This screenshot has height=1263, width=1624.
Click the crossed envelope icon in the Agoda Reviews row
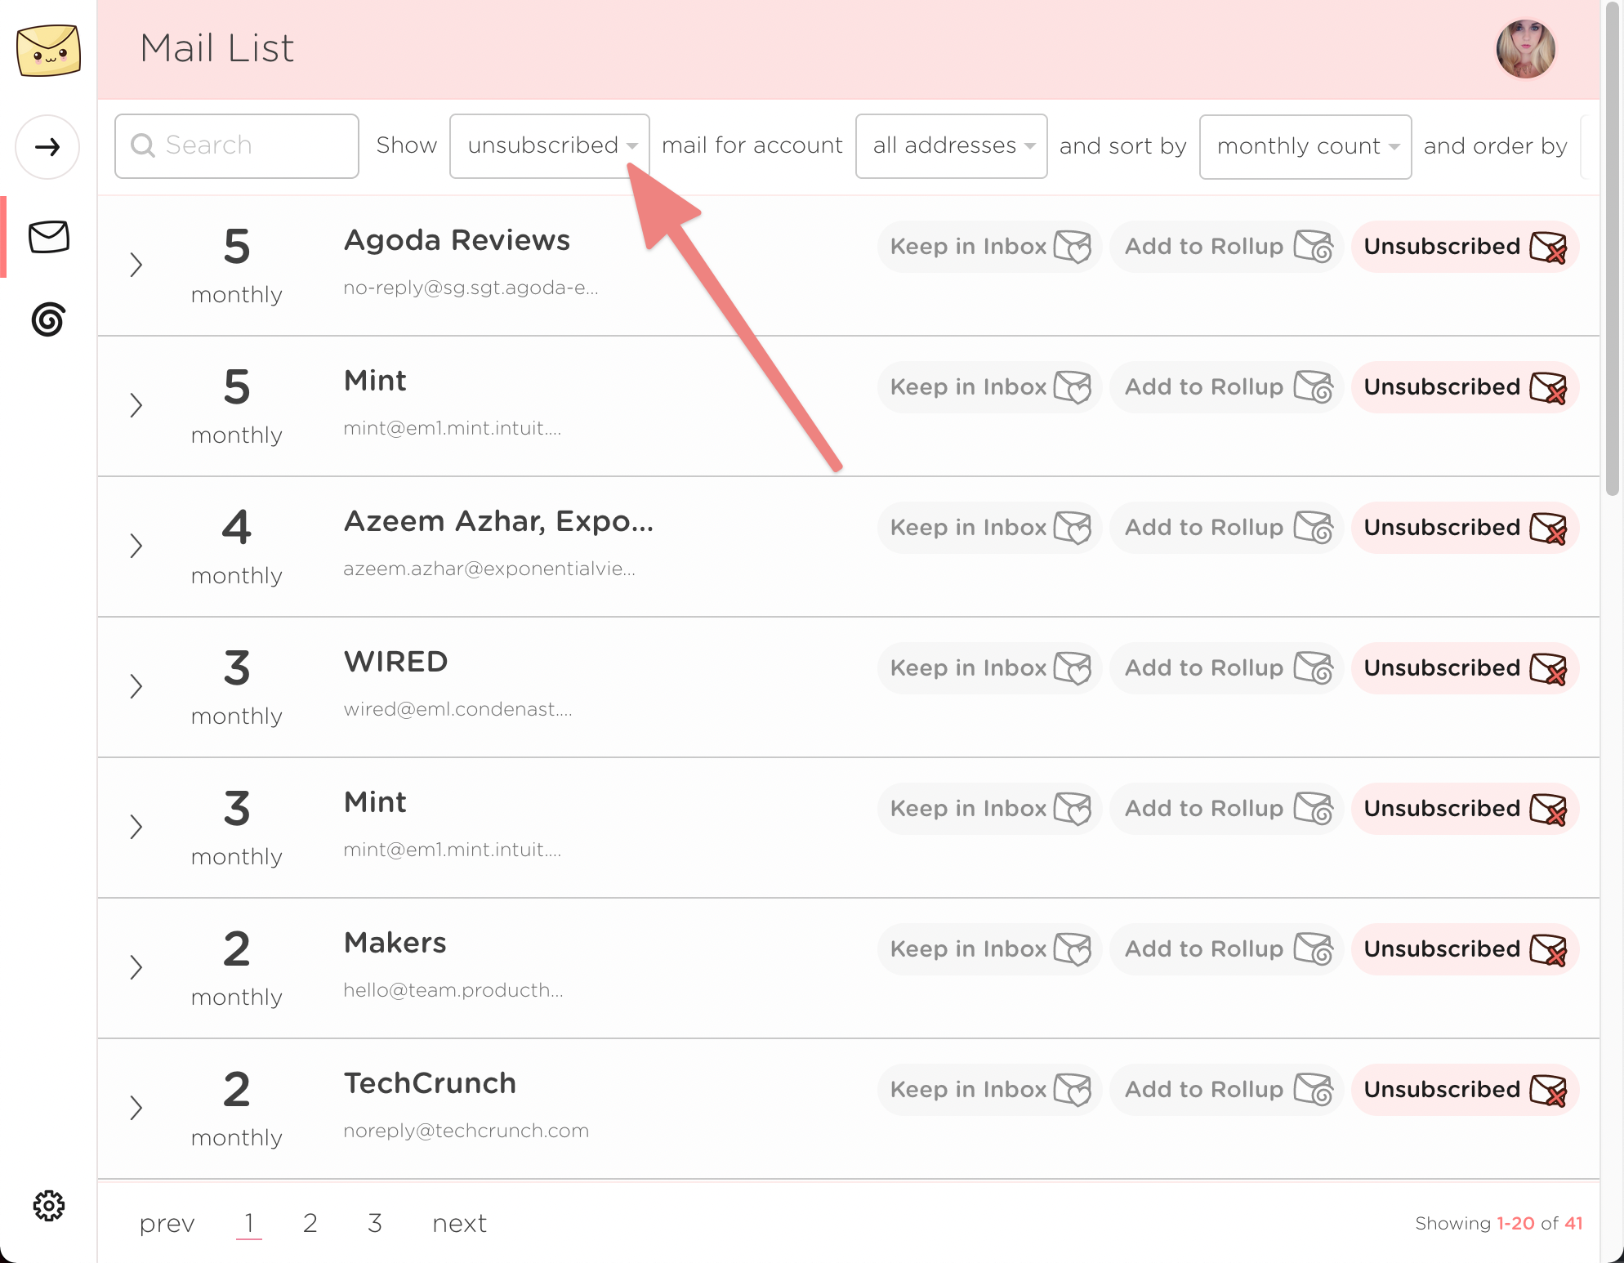(x=1548, y=247)
